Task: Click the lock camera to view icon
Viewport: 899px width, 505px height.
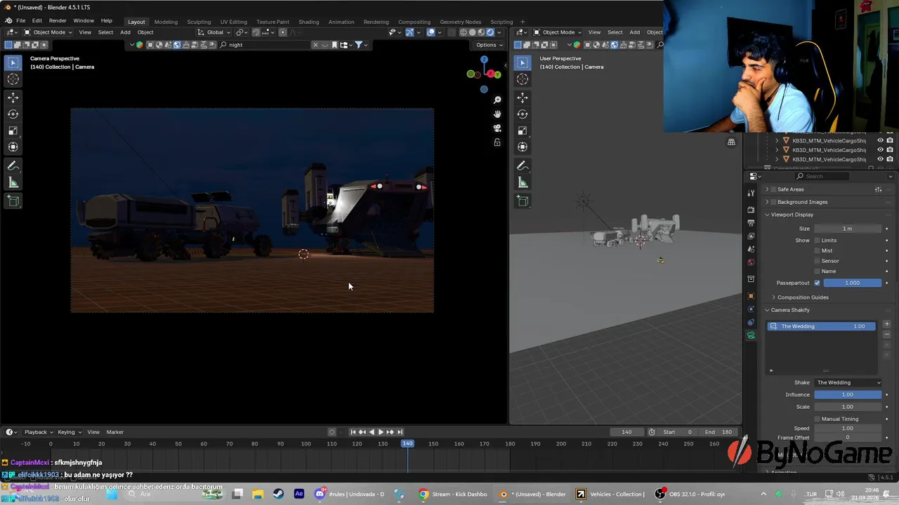Action: pyautogui.click(x=497, y=142)
